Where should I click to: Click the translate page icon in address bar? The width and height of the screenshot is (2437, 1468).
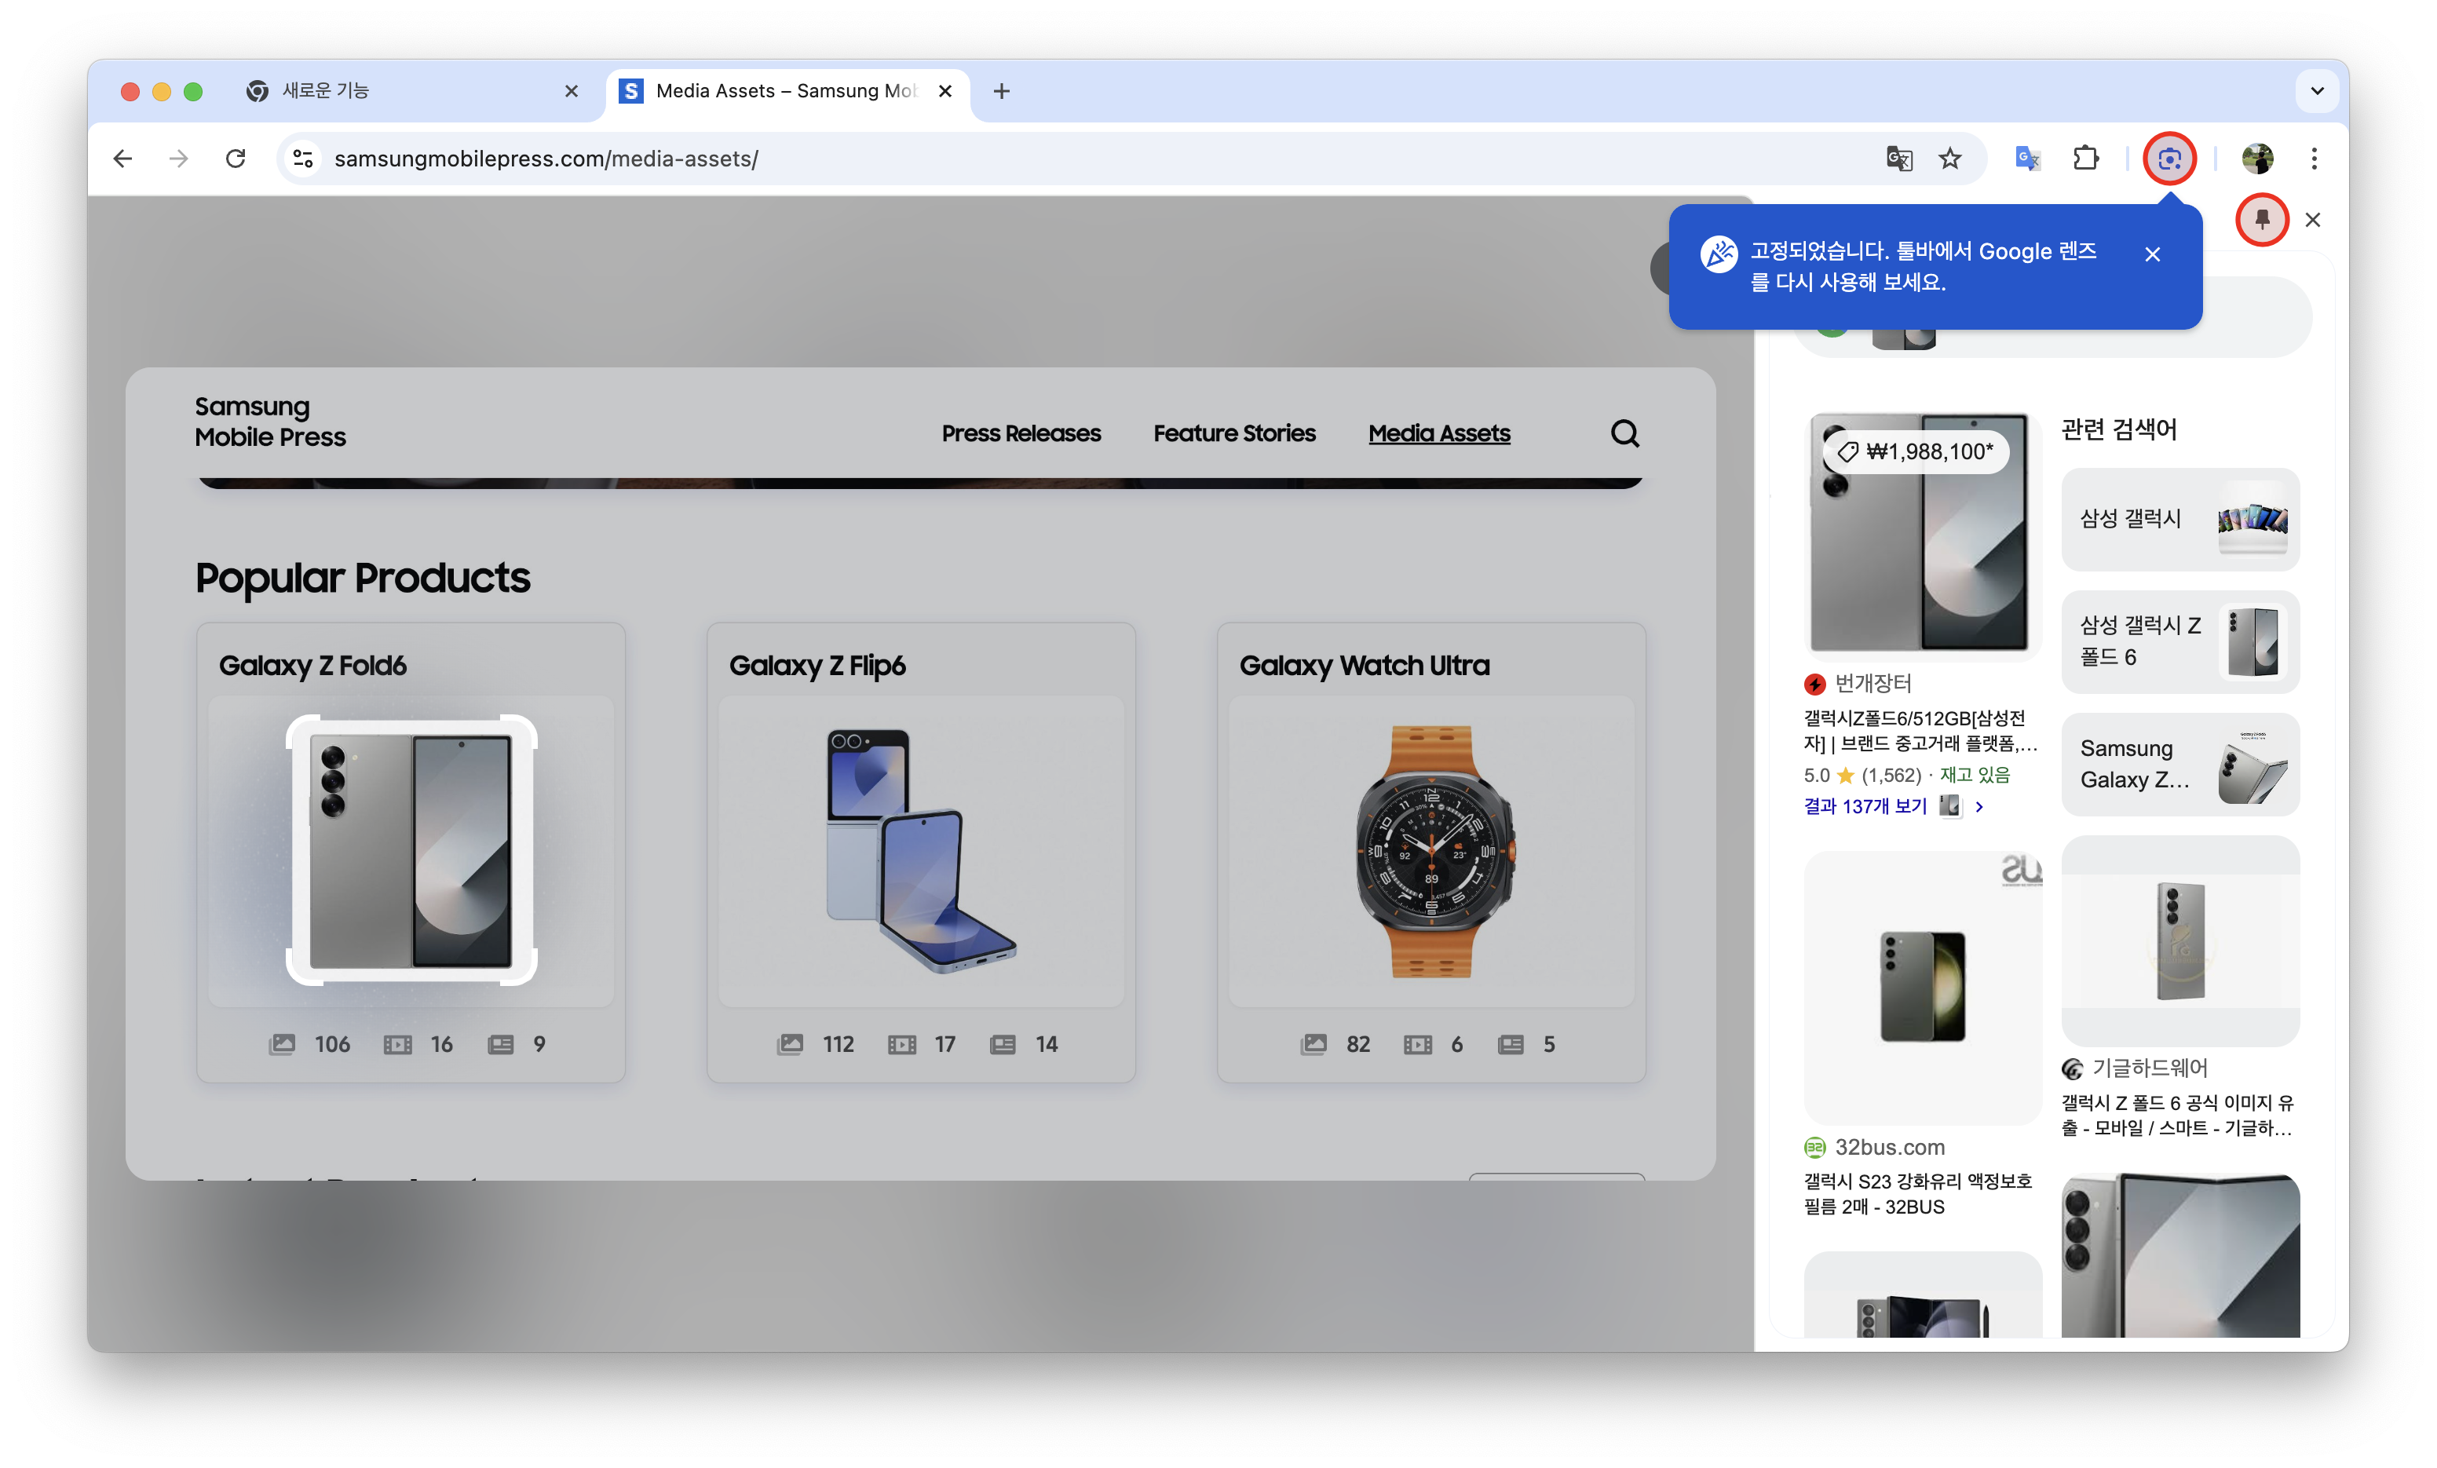click(1898, 159)
